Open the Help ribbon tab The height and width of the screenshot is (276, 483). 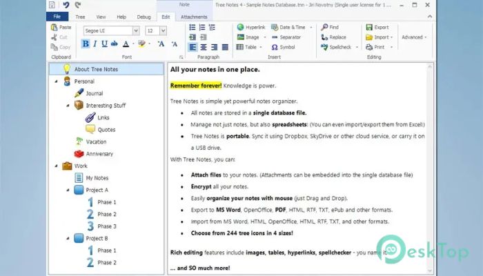(x=121, y=17)
